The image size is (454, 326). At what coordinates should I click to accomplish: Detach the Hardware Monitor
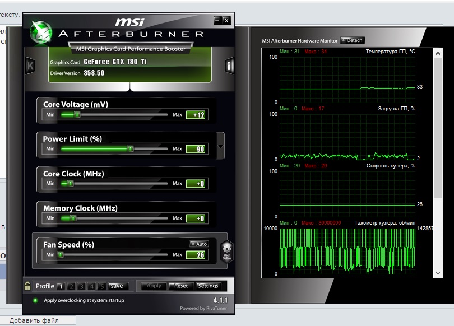pyautogui.click(x=353, y=40)
